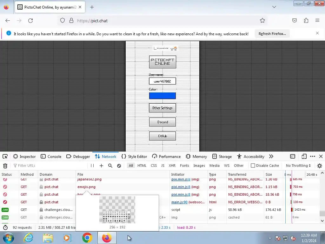Open the tracking protection shield icon
Image resolution: width=325 pixels, height=244 pixels.
coord(63,21)
